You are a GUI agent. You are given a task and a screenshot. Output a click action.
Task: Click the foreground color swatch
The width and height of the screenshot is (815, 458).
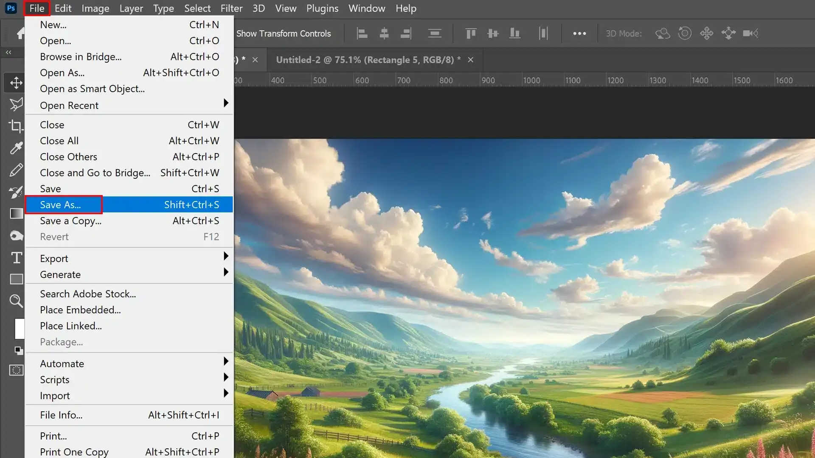pyautogui.click(x=20, y=329)
